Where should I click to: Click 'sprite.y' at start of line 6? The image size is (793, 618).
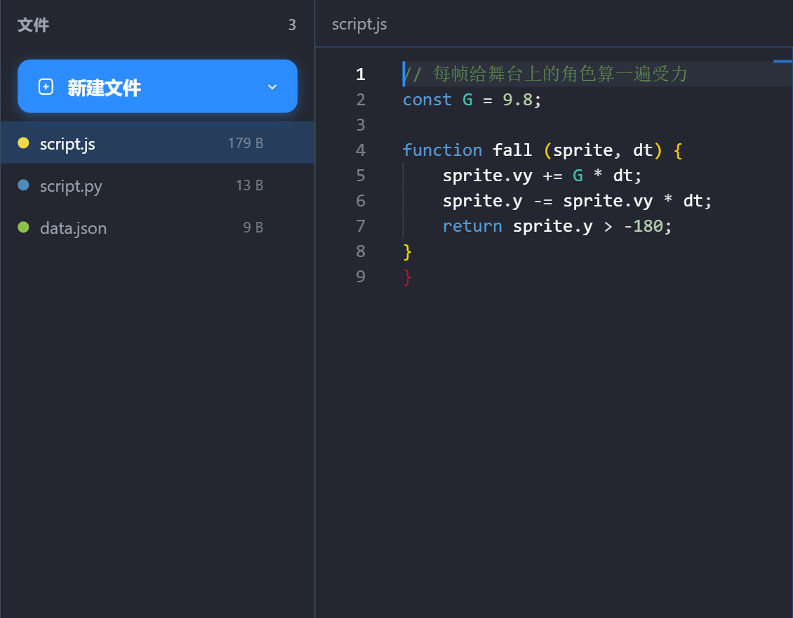click(x=483, y=201)
